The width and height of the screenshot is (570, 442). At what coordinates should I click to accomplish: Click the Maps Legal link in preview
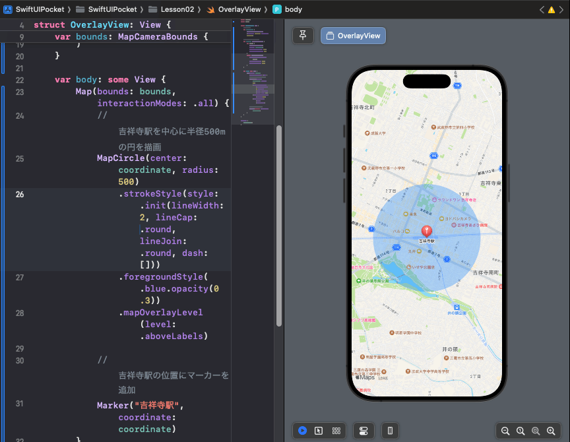click(x=383, y=378)
